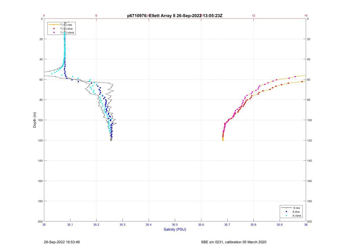Click '100' on the left depth axis
The image size is (338, 249).
pyautogui.click(x=40, y=120)
